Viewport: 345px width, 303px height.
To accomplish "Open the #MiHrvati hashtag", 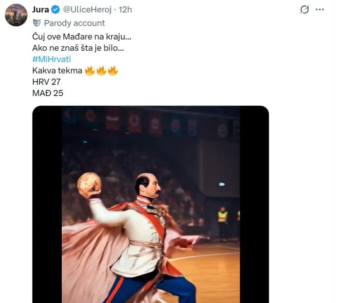I will point(52,59).
